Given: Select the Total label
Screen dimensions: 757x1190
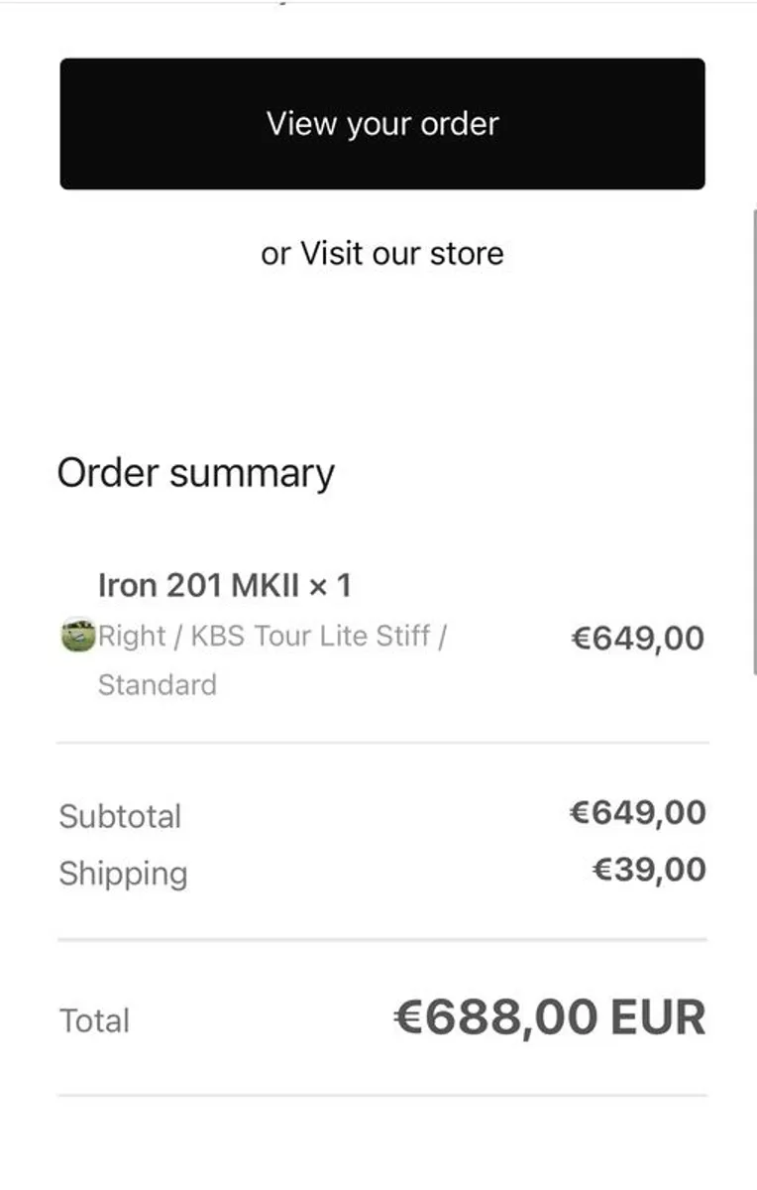Looking at the screenshot, I should (x=94, y=1020).
